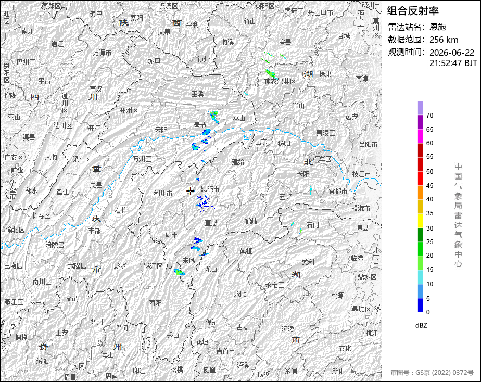
Task: Click the yellow 30–35 dBZ legend block
Action: pyautogui.click(x=420, y=221)
